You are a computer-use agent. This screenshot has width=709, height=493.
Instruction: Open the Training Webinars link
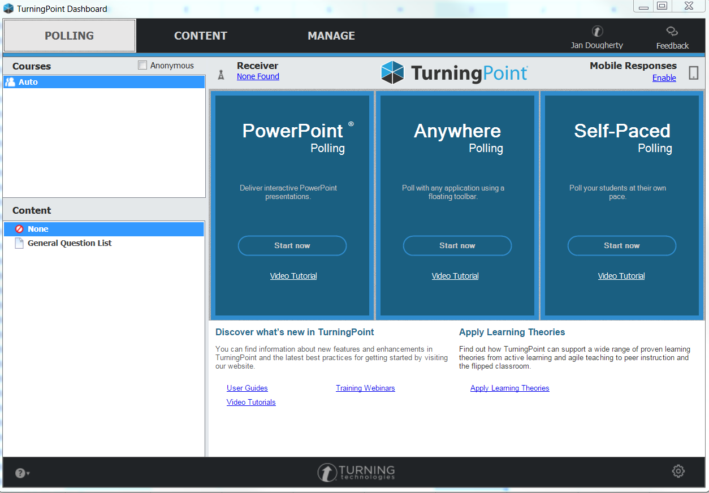pos(365,388)
